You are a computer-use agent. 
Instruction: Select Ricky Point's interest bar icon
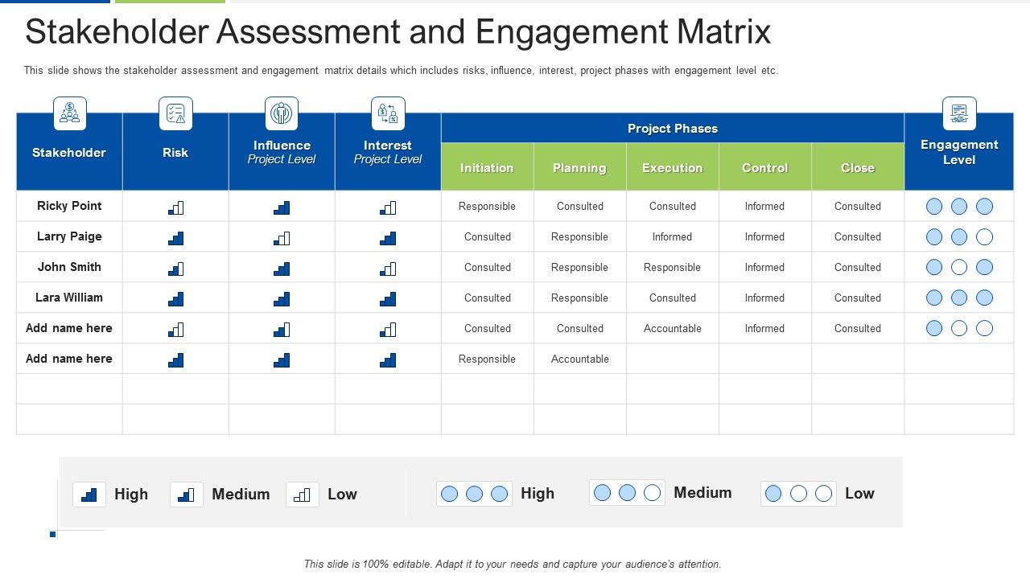tap(388, 207)
